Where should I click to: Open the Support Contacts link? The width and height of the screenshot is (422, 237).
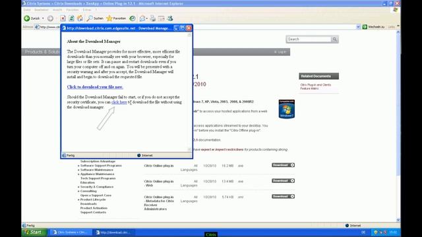[x=93, y=213]
